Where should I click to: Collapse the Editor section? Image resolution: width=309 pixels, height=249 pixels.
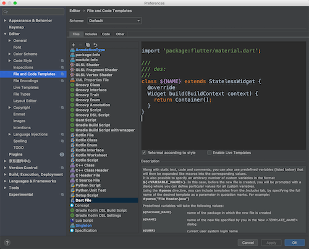(x=5, y=34)
